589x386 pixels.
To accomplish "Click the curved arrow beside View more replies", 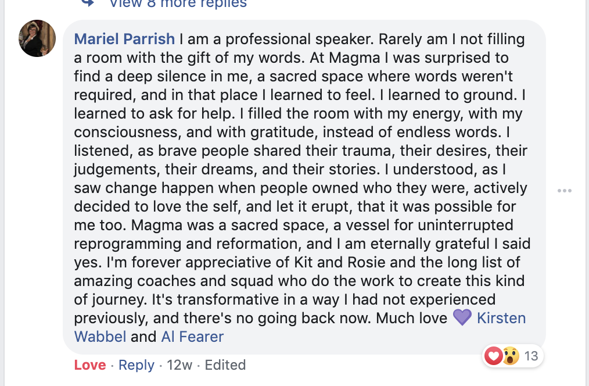I will pyautogui.click(x=88, y=3).
